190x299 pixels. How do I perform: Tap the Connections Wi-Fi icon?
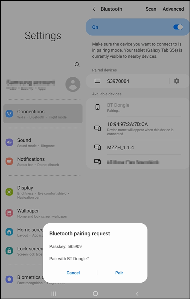point(9,114)
